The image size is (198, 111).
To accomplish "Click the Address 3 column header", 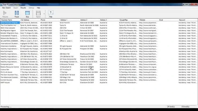I will coord(109,20).
